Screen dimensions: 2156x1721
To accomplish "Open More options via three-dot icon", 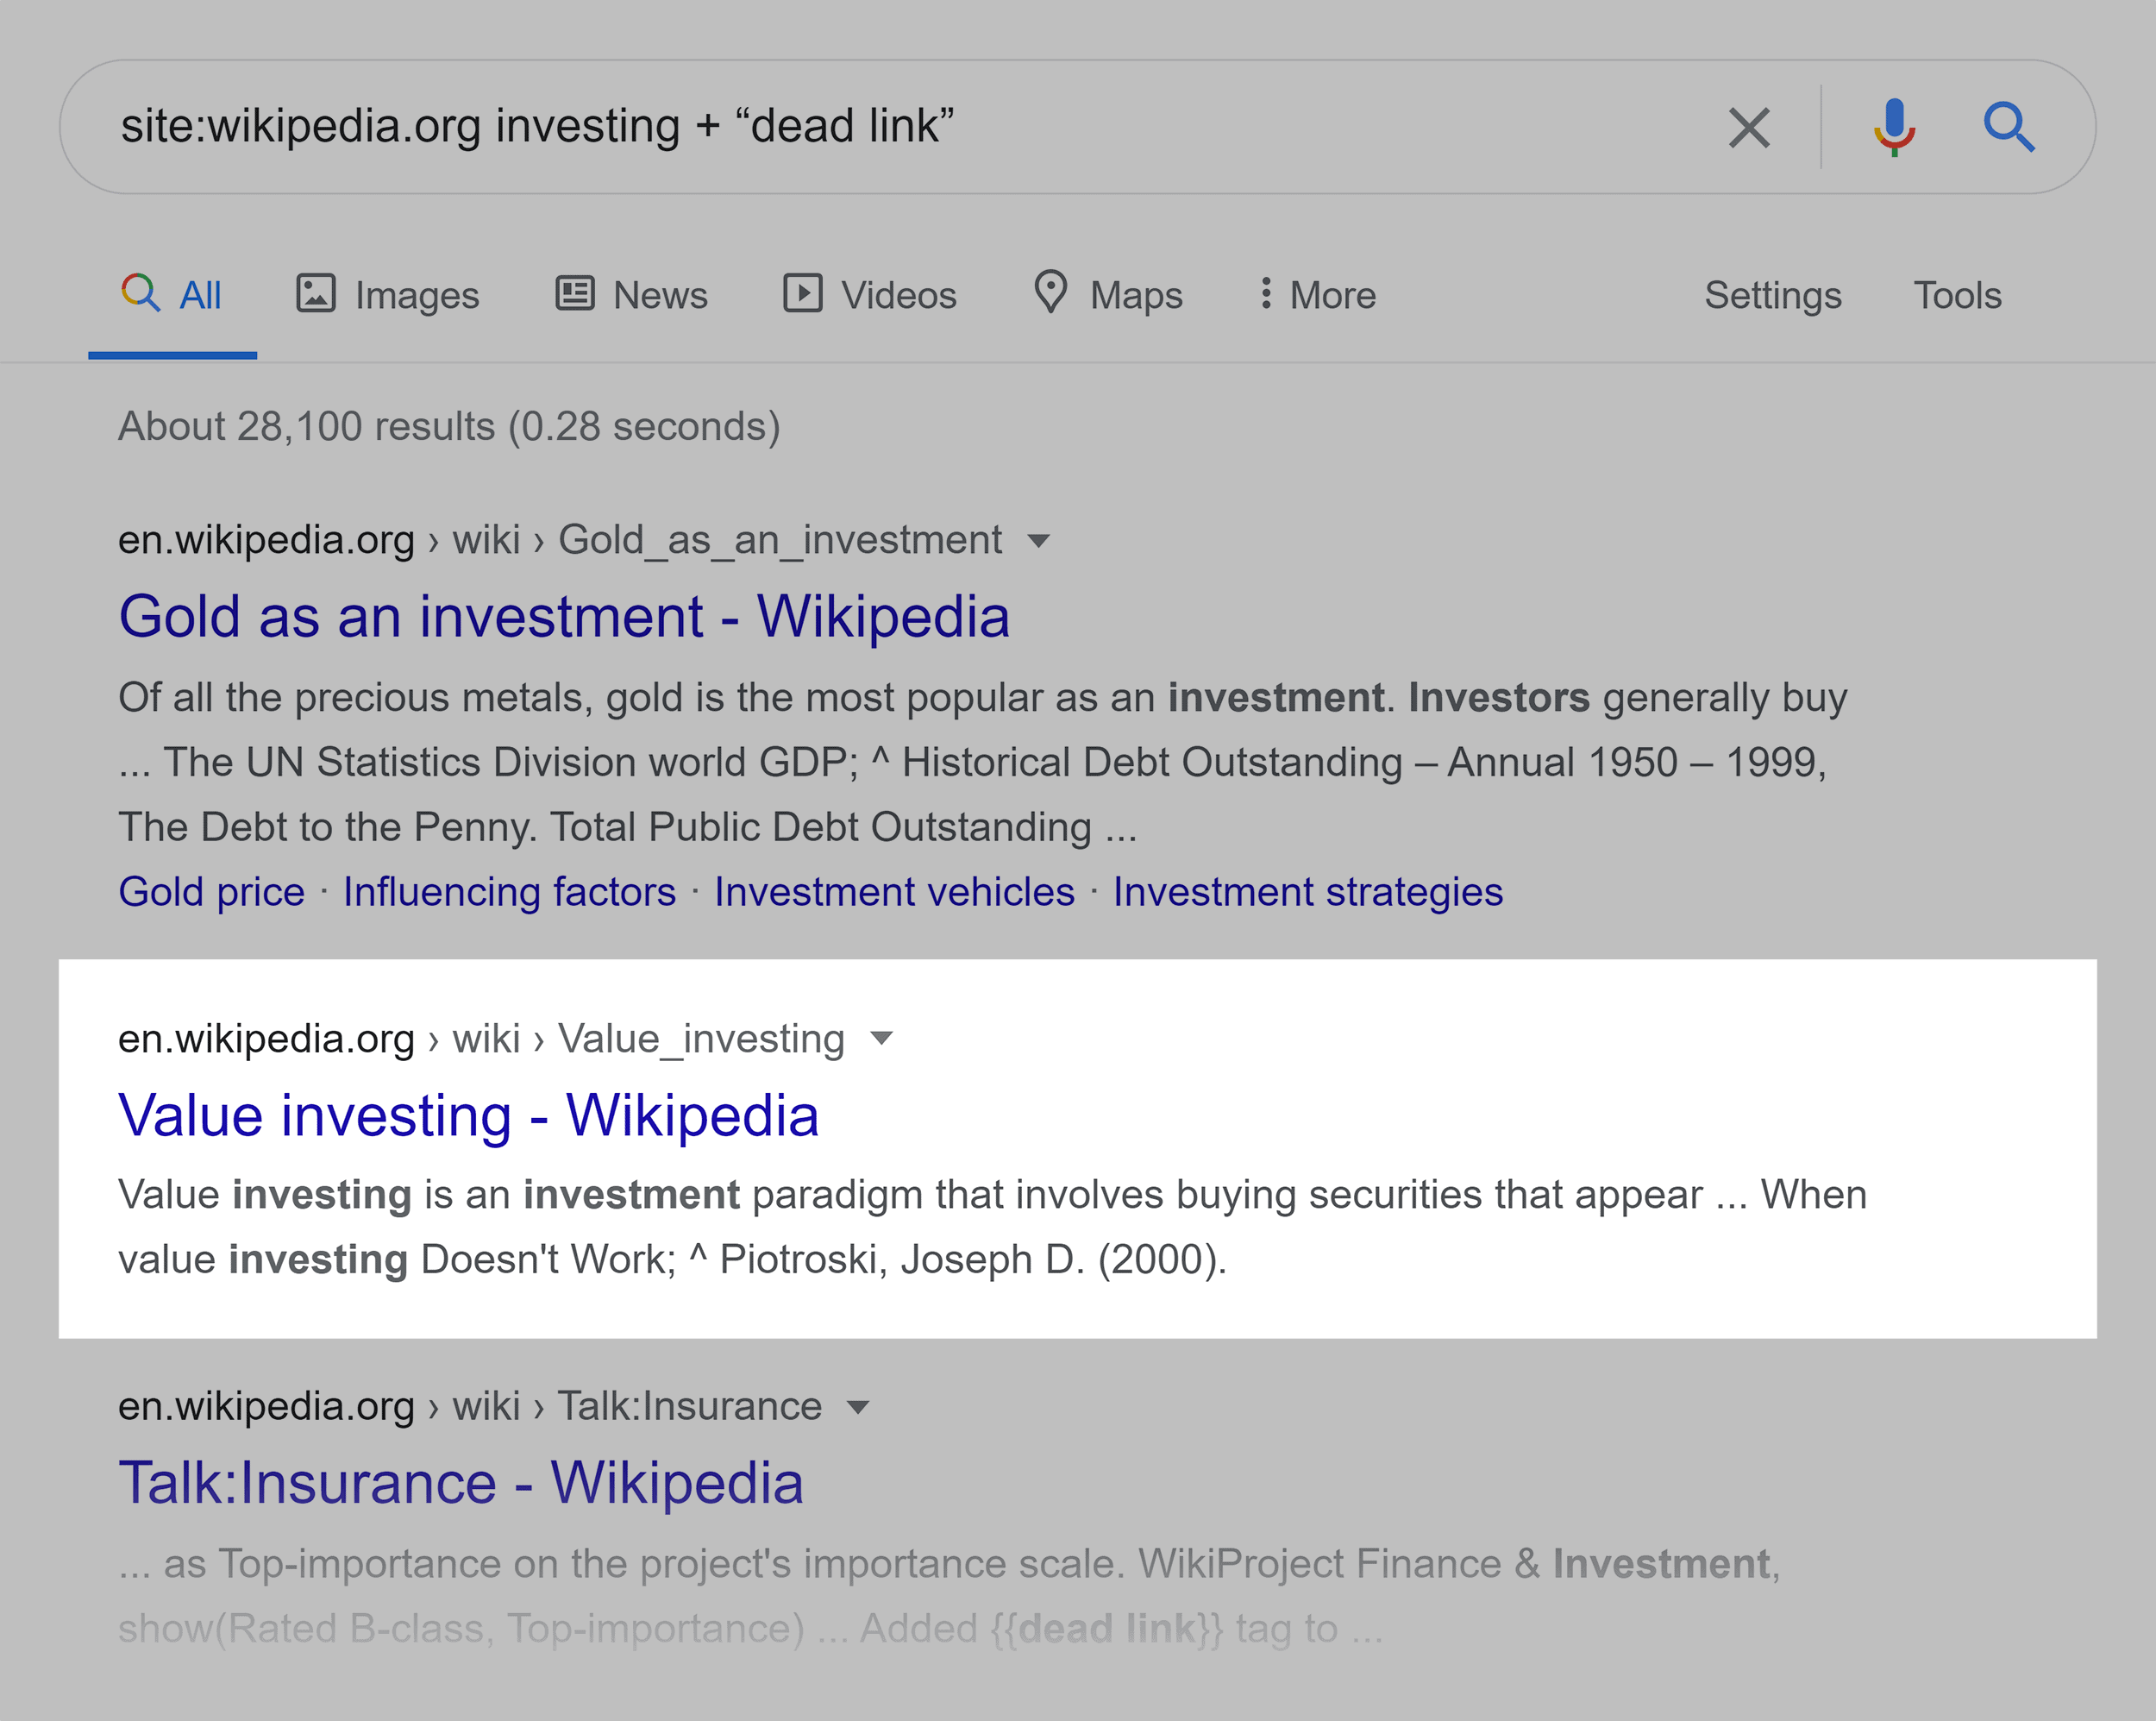I will point(1267,294).
